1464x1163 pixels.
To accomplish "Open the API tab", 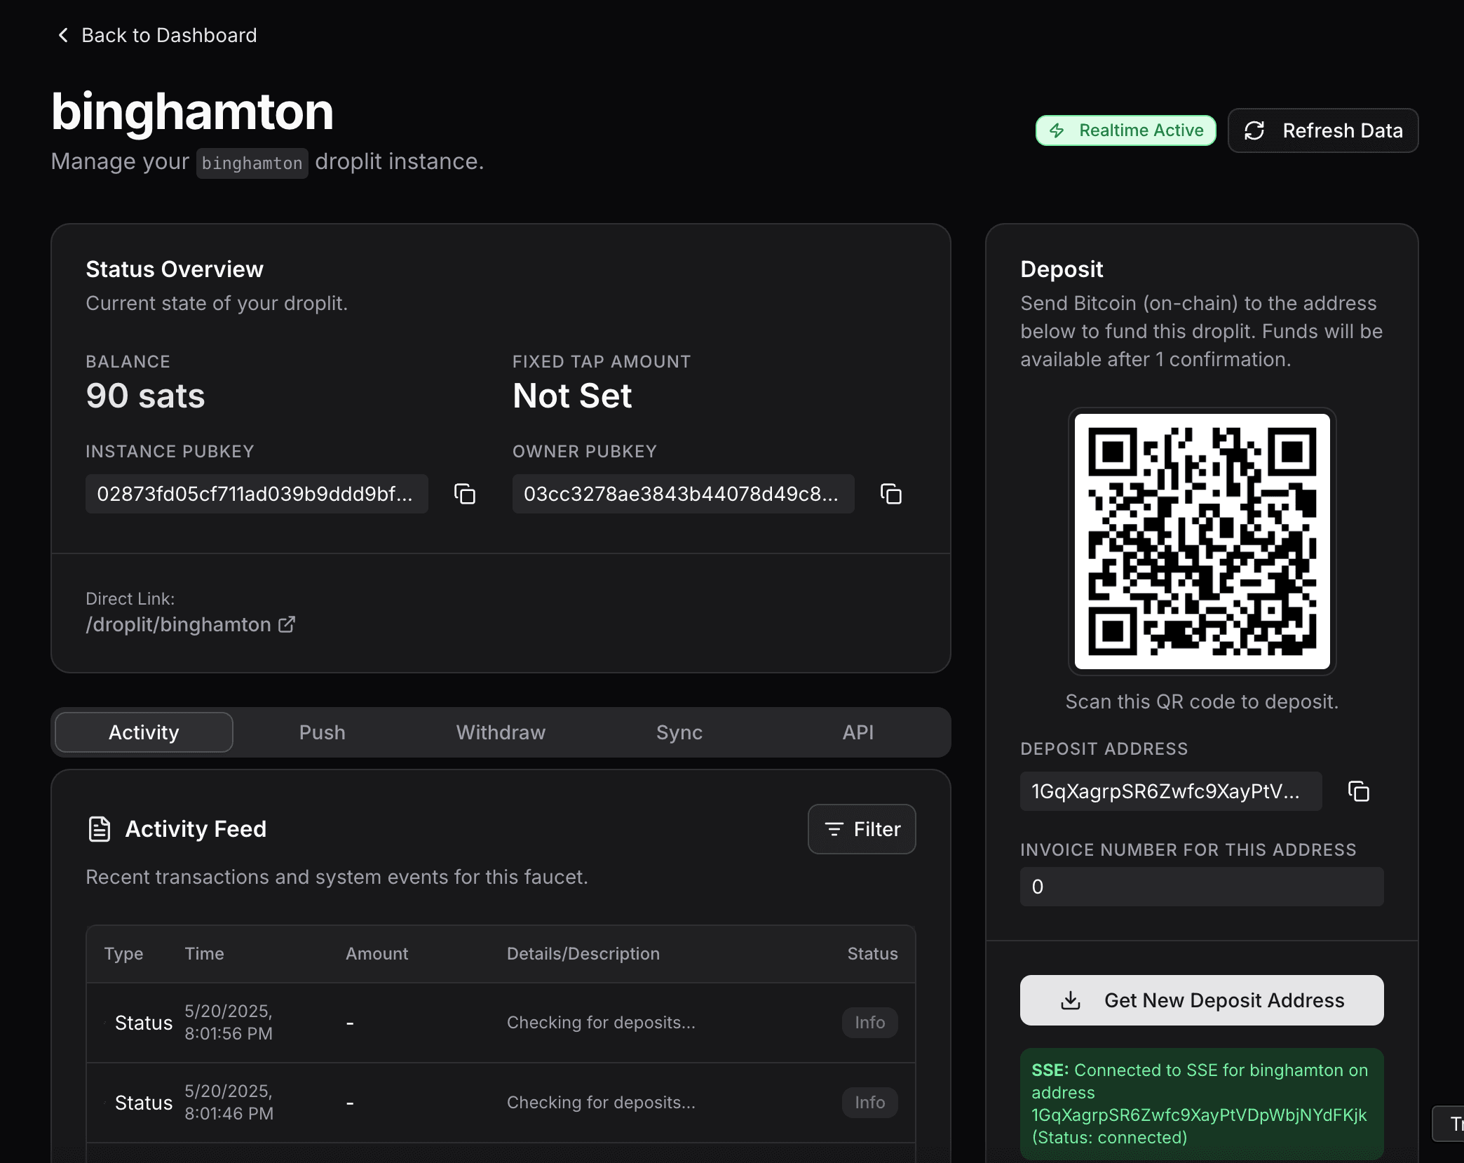I will [x=858, y=732].
